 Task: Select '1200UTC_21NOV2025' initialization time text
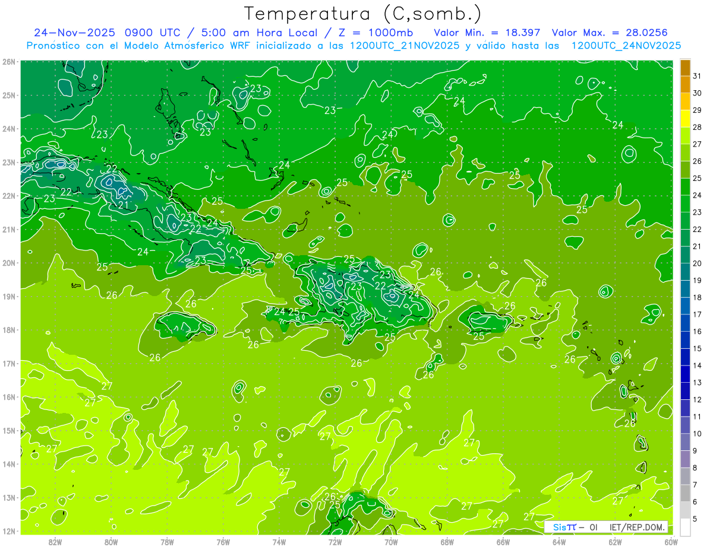coord(405,46)
